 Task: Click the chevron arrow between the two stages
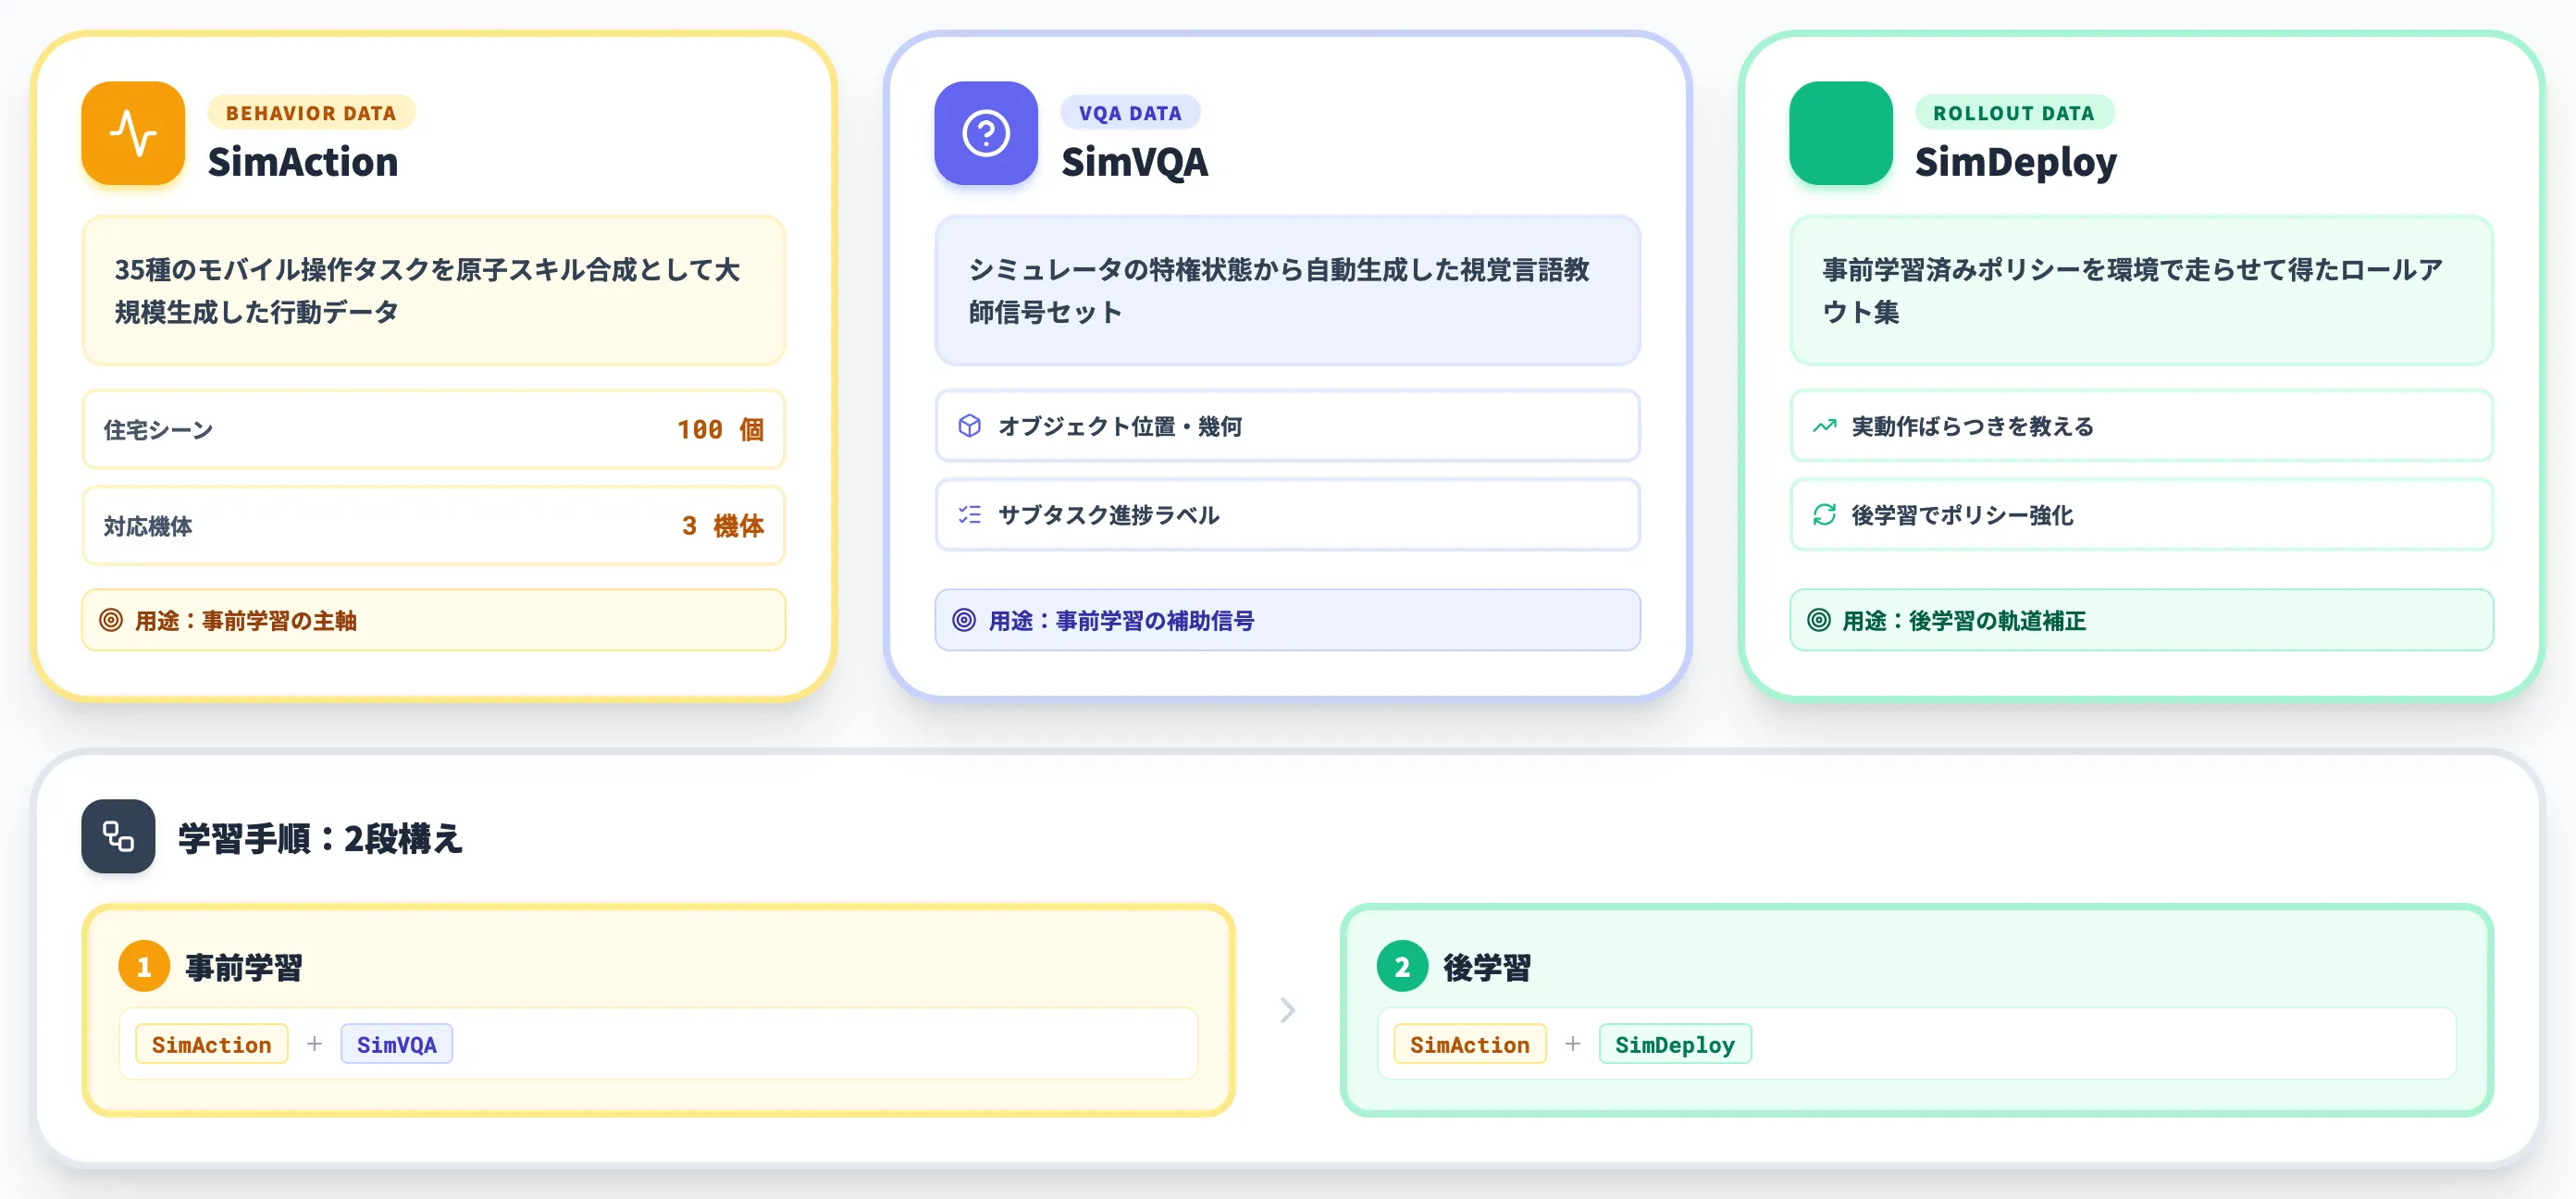(x=1288, y=1010)
